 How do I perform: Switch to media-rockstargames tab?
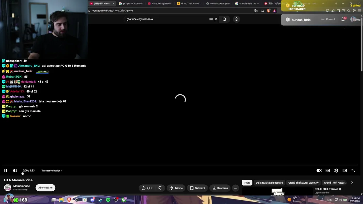click(x=218, y=4)
